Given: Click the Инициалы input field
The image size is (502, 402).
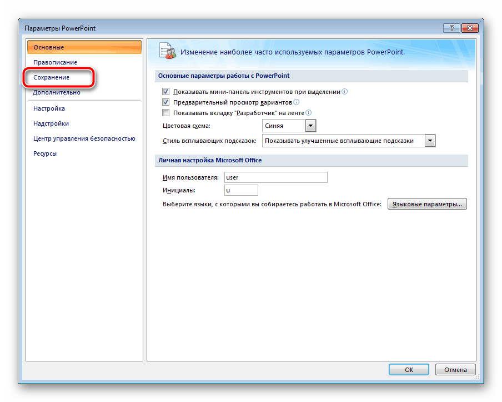Looking at the screenshot, I should (x=241, y=191).
